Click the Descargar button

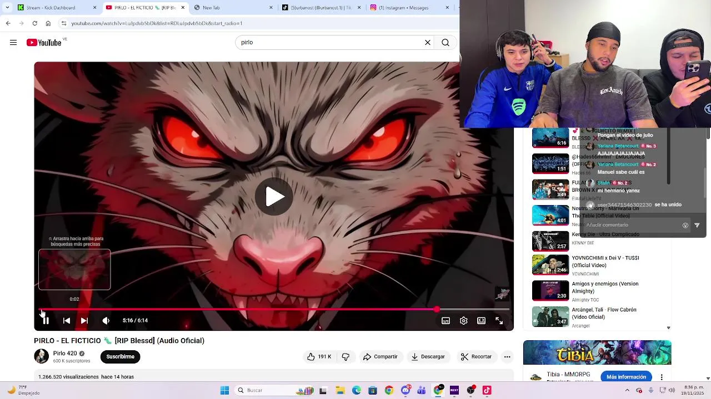click(x=428, y=357)
